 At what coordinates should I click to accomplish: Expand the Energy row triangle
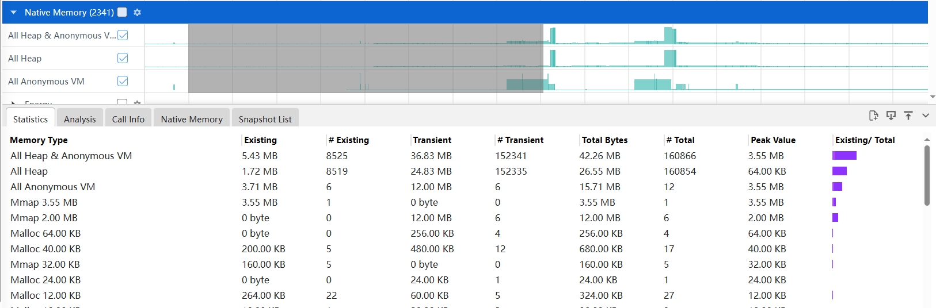(13, 103)
